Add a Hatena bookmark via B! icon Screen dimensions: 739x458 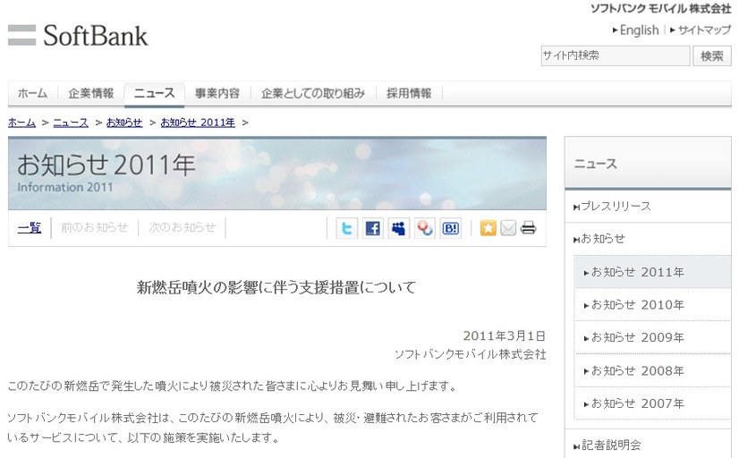pyautogui.click(x=451, y=228)
